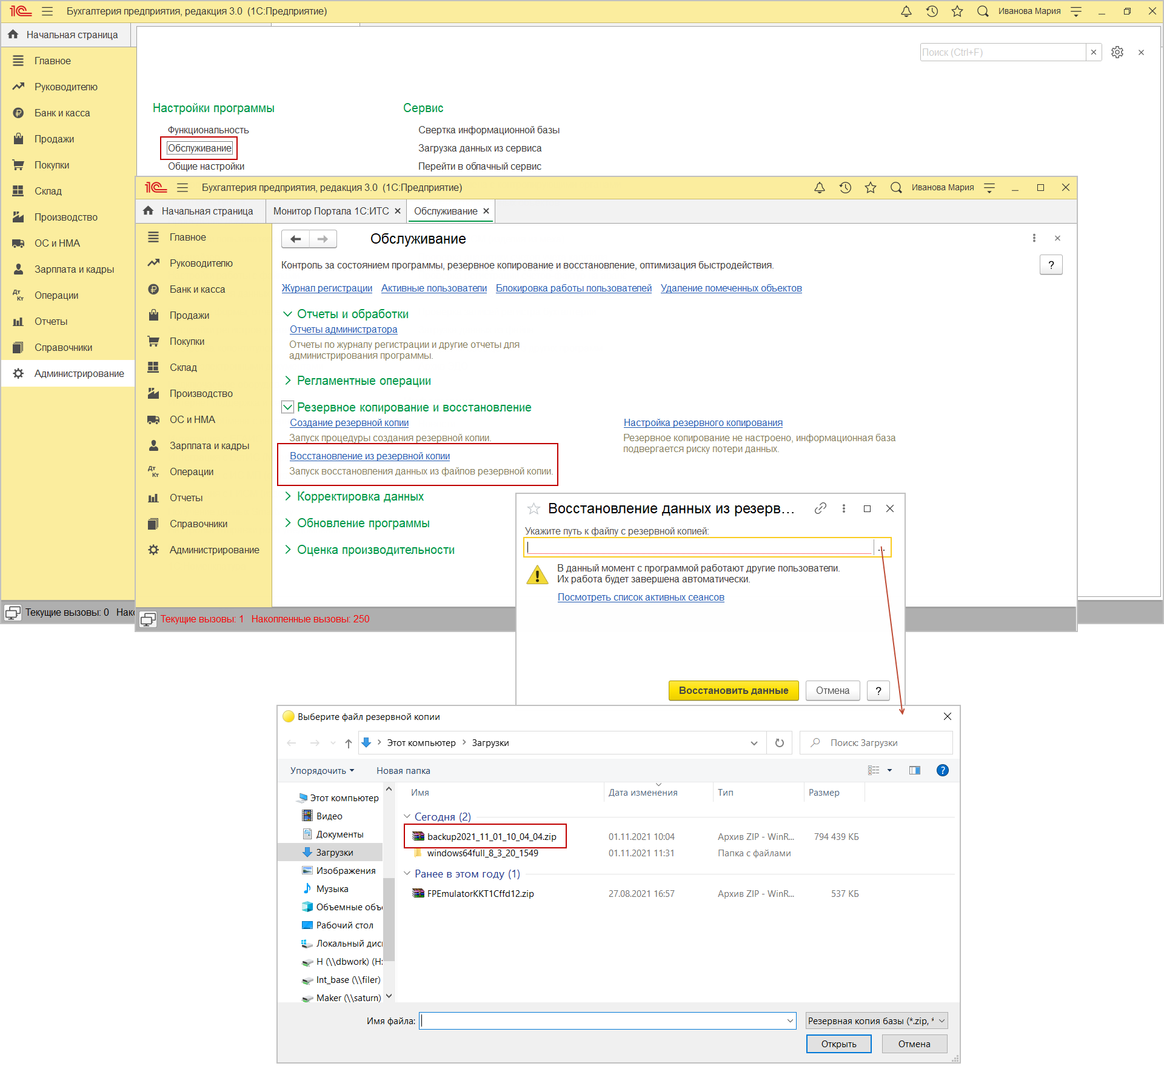Click backup file path input field
This screenshot has width=1164, height=1069.
pyautogui.click(x=699, y=547)
